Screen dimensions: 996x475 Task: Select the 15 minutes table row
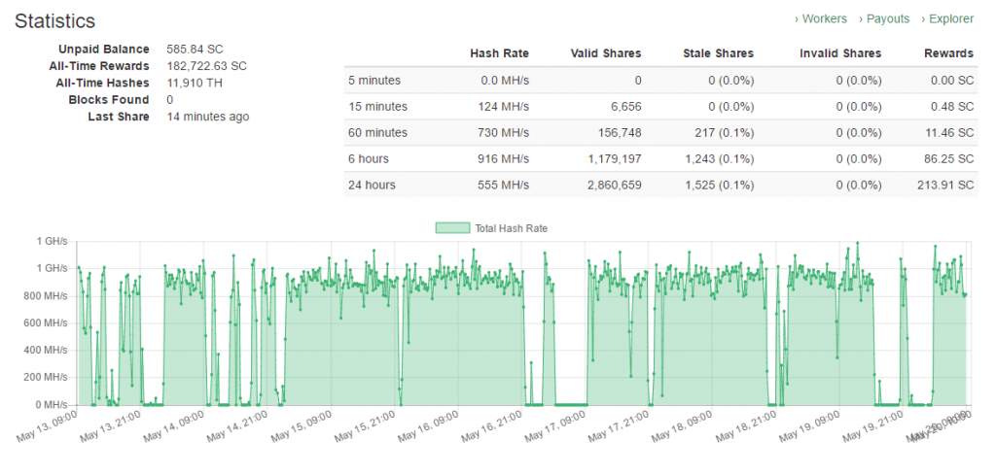(659, 106)
